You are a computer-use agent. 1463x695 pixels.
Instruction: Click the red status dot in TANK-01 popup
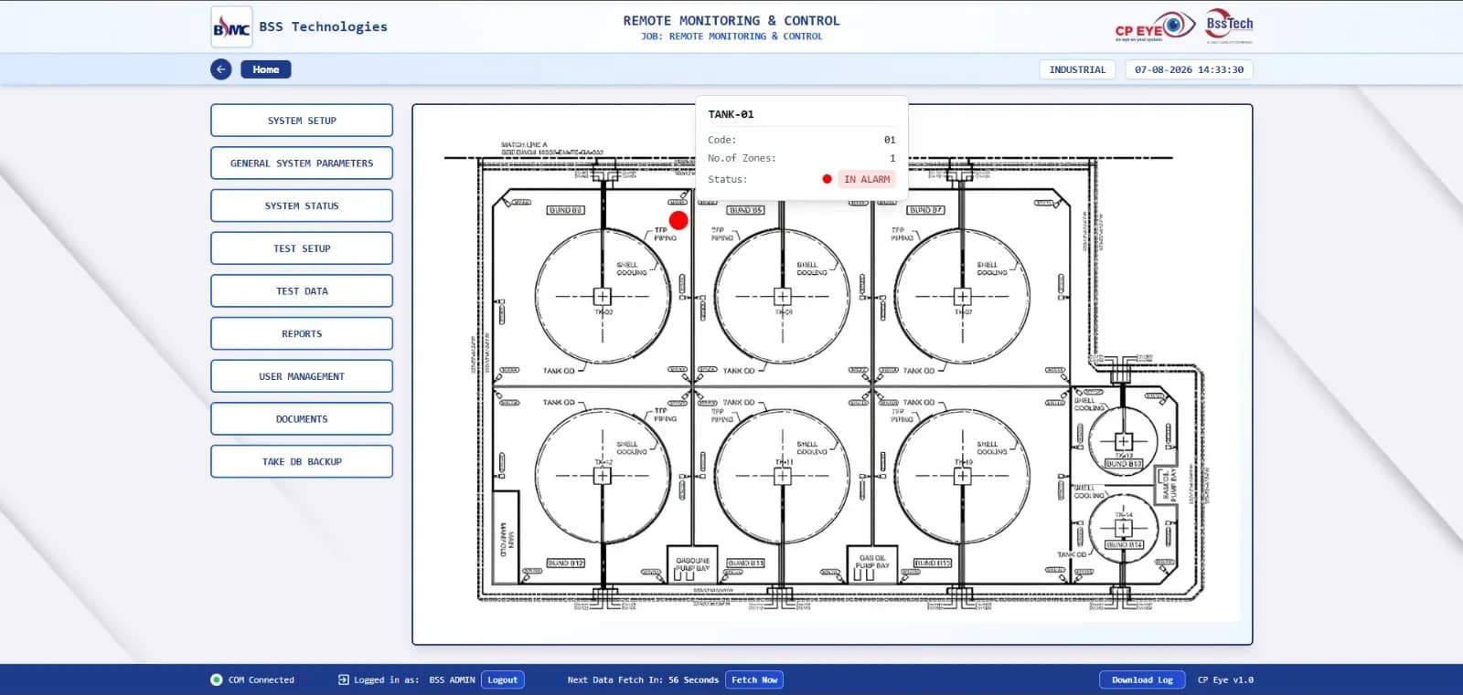(827, 179)
